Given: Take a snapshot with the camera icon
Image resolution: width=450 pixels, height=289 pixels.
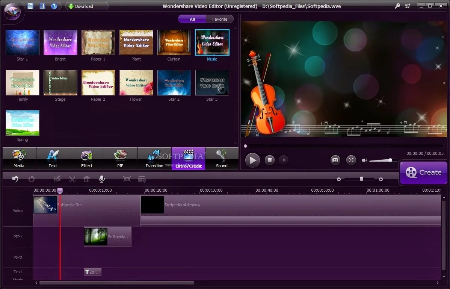Looking at the screenshot, I should coord(335,160).
